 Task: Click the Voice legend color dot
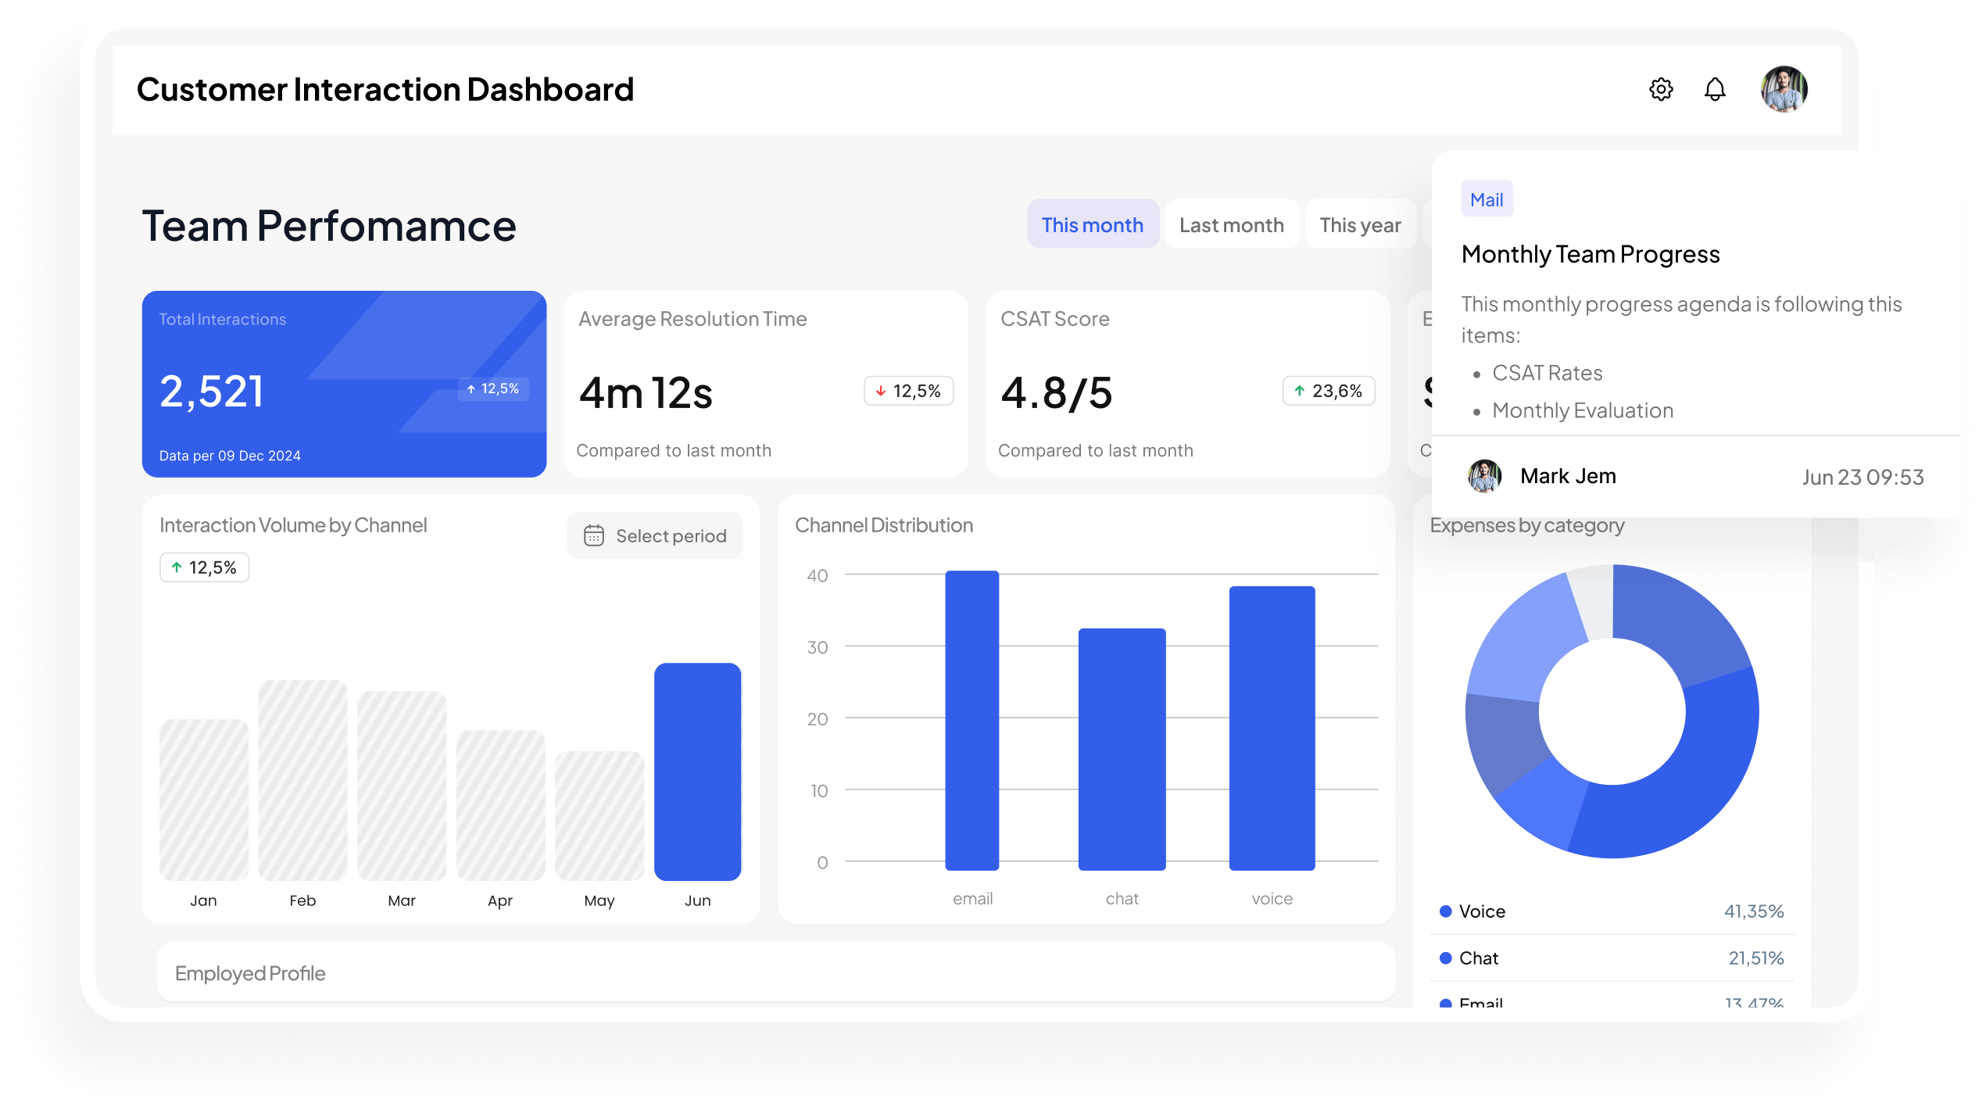(x=1445, y=911)
